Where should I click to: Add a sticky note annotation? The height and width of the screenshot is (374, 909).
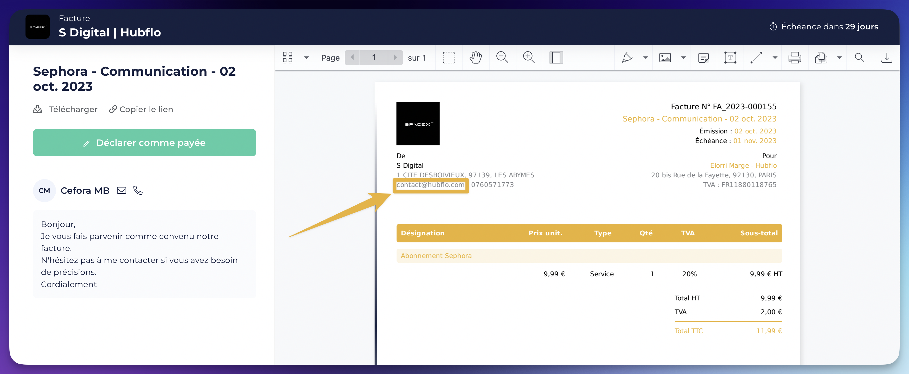703,57
